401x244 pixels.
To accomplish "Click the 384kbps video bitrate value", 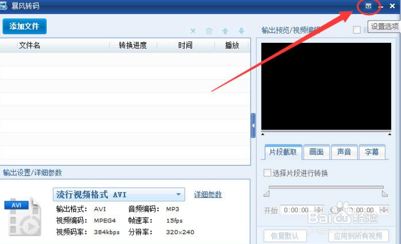I will click(107, 232).
